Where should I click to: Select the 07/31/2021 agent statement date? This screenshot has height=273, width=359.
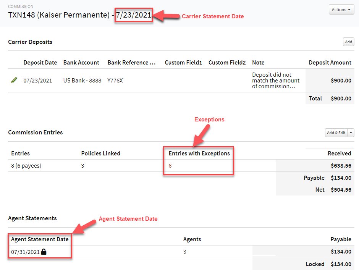click(25, 252)
